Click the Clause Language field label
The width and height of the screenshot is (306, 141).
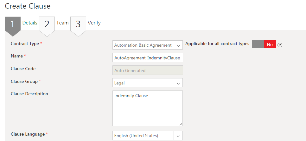(28, 134)
